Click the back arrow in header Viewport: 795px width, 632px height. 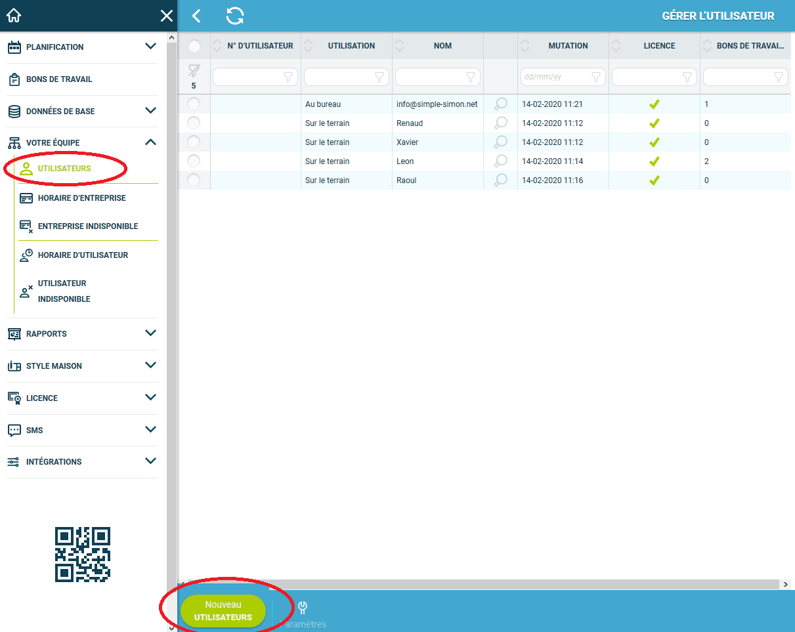coord(196,16)
